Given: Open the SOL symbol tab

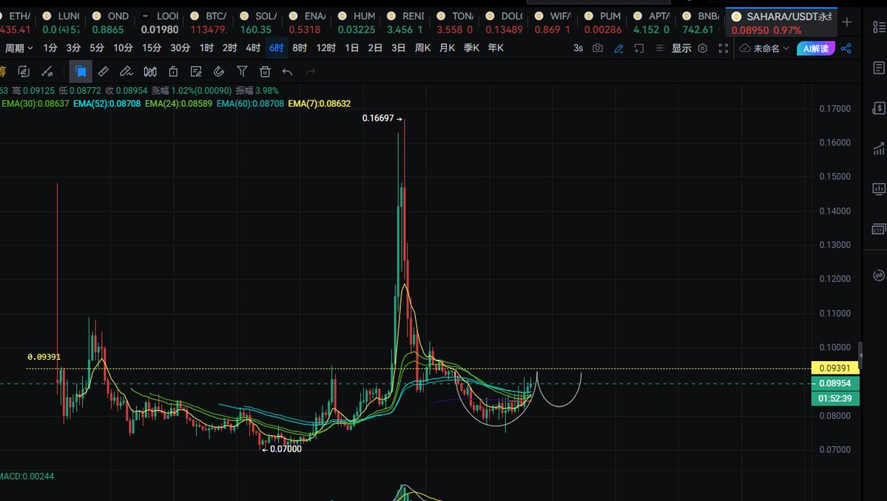Looking at the screenshot, I should tap(257, 23).
